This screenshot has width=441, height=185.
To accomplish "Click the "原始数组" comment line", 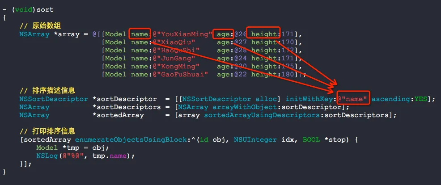I will [40, 26].
